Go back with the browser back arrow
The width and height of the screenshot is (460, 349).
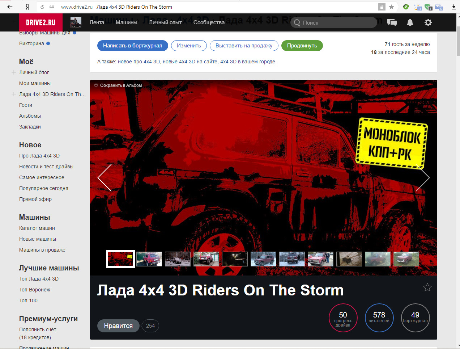tap(10, 7)
